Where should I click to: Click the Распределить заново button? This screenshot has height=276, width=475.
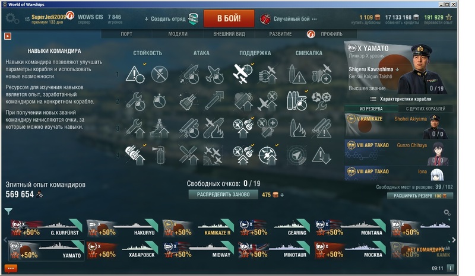(223, 195)
